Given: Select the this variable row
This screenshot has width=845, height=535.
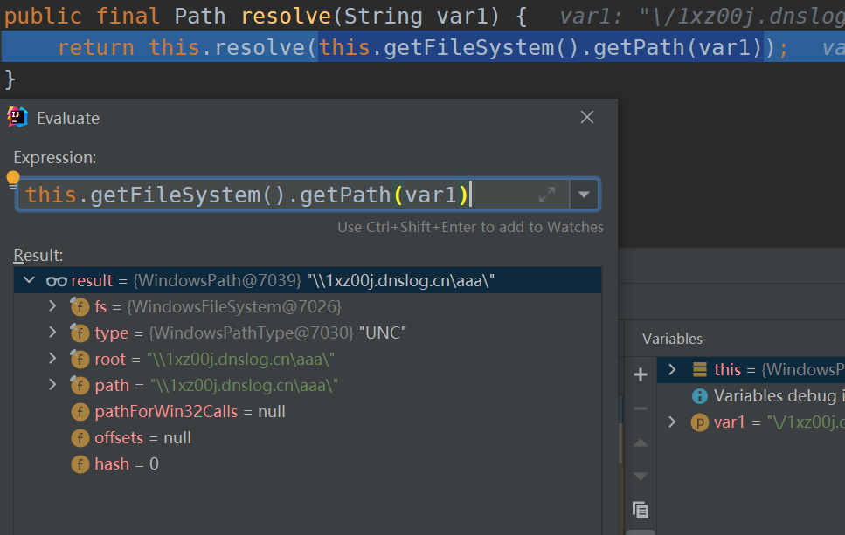Looking at the screenshot, I should click(x=751, y=370).
